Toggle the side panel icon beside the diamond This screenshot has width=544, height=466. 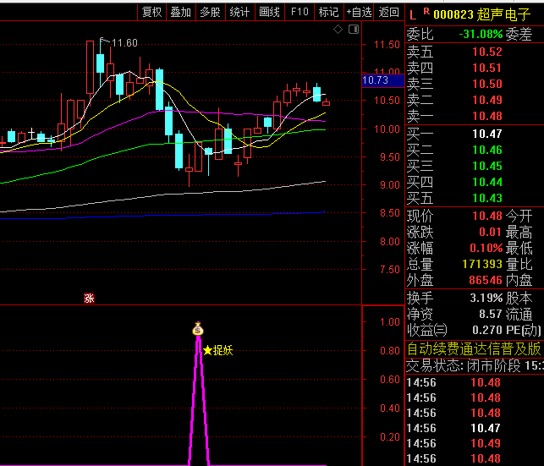[351, 30]
